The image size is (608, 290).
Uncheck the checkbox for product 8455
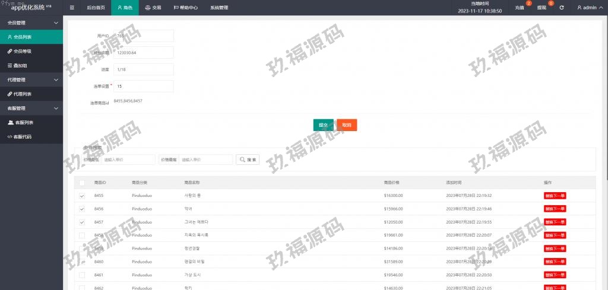(x=82, y=196)
